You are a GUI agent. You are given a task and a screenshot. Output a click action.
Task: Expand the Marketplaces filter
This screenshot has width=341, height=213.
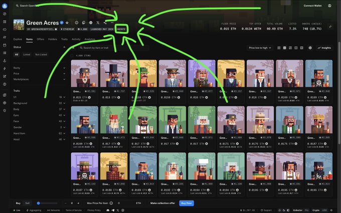point(39,79)
